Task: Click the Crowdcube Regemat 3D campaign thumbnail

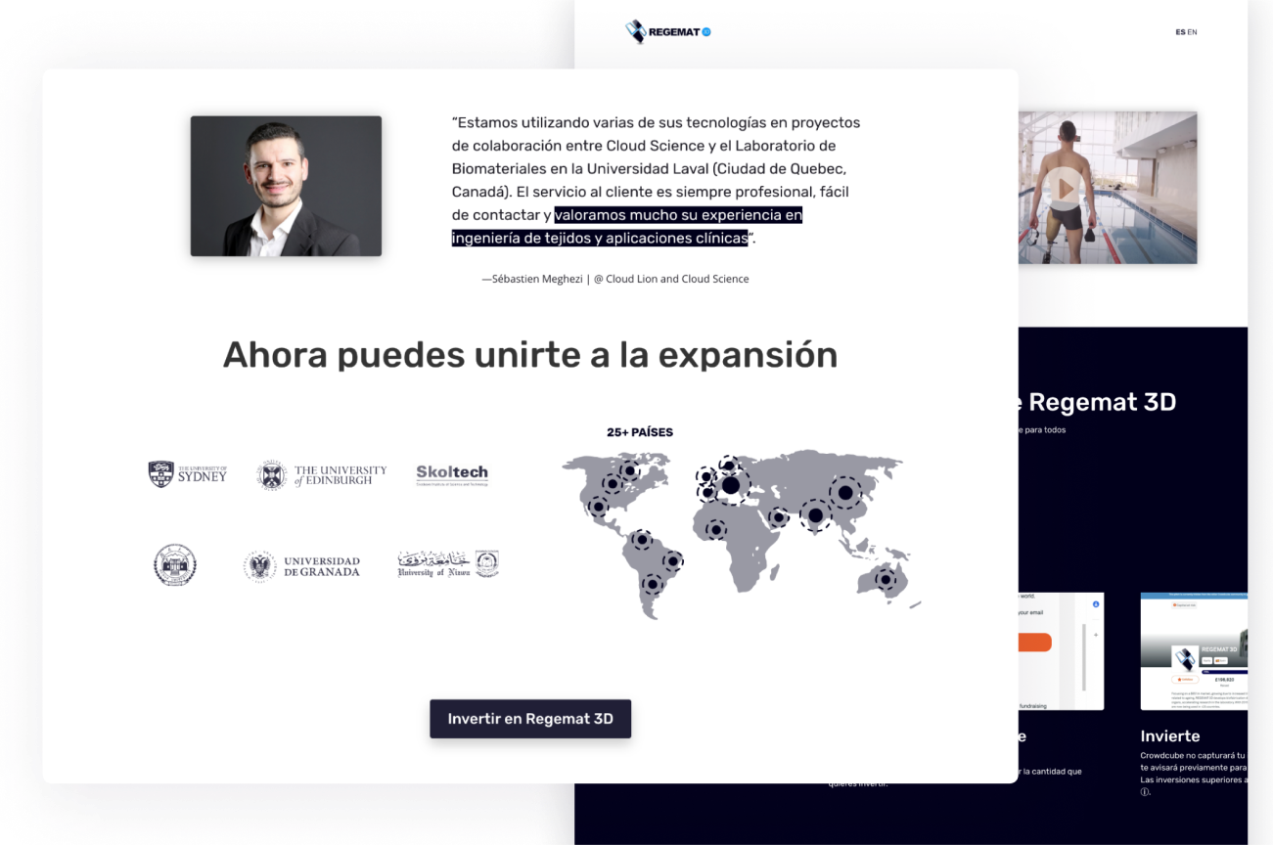Action: point(1195,650)
